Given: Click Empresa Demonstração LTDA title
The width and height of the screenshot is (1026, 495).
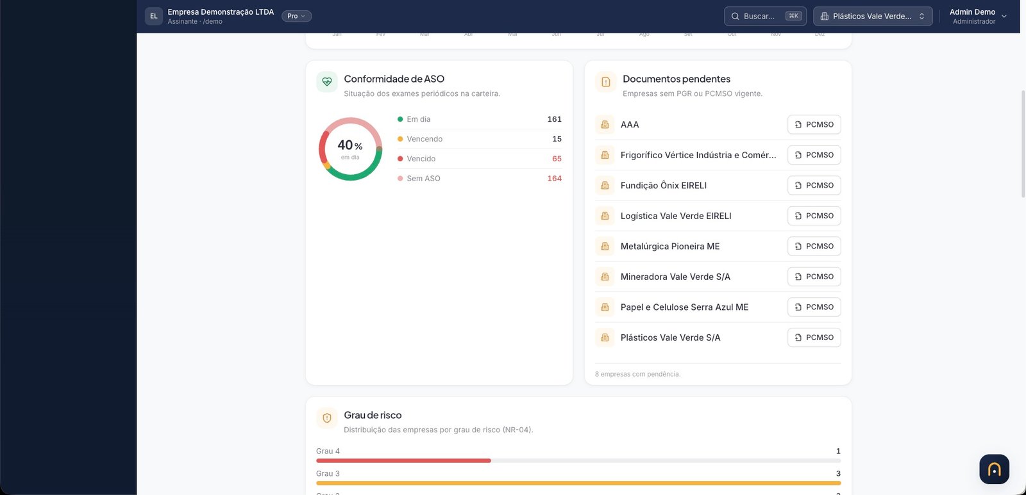Looking at the screenshot, I should click(221, 12).
